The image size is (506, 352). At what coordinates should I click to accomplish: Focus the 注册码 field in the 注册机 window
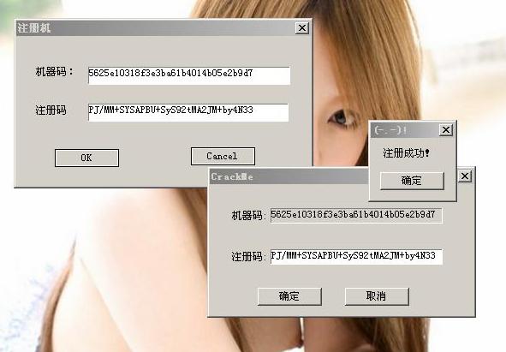[x=188, y=112]
